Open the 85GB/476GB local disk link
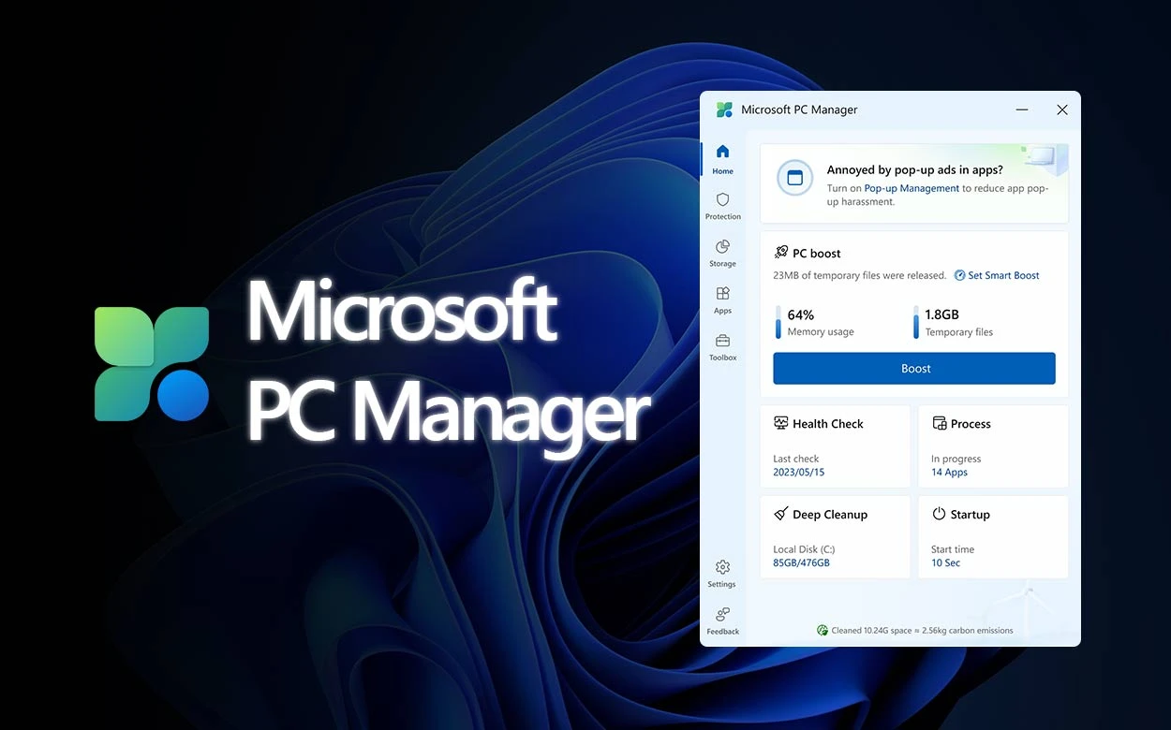 click(801, 562)
